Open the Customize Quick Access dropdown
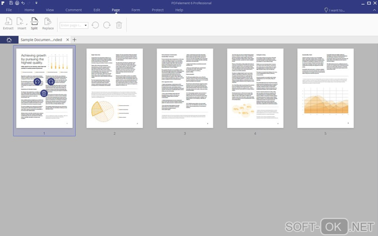 click(36, 3)
